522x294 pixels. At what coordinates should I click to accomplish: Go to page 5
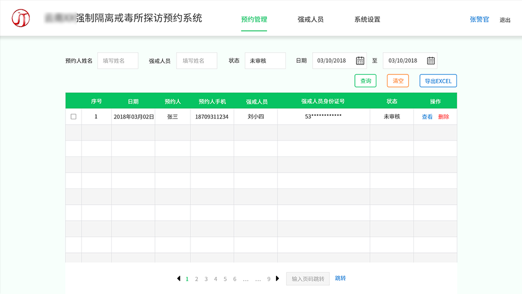(225, 279)
